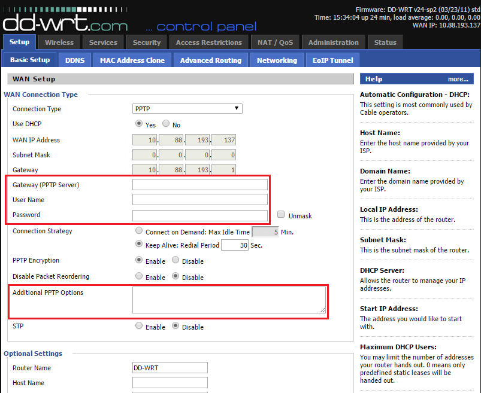
Task: Enable Disable Packet Reordering option
Action: click(139, 276)
